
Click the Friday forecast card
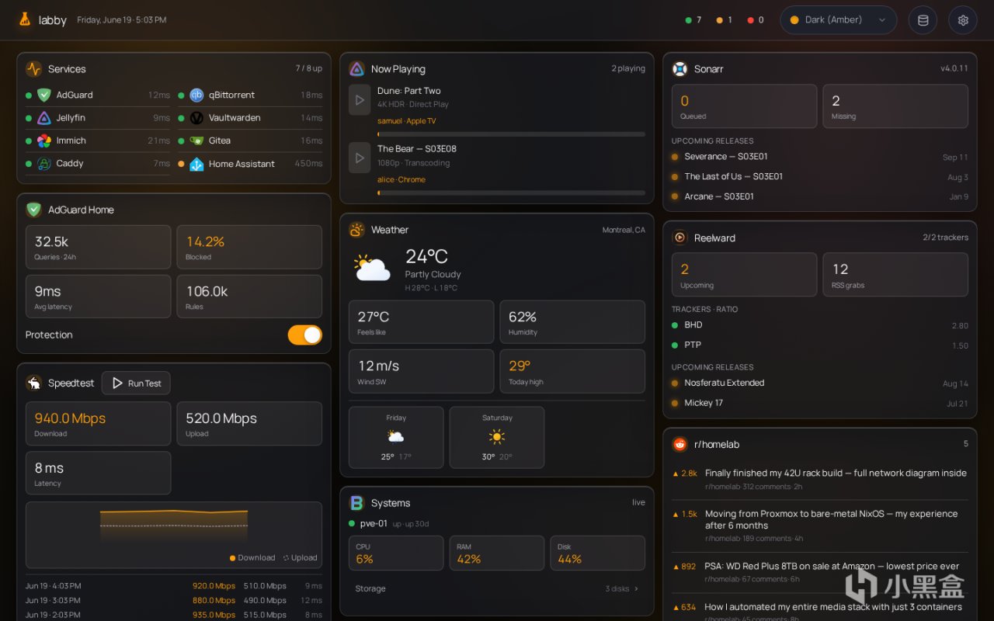click(x=396, y=438)
